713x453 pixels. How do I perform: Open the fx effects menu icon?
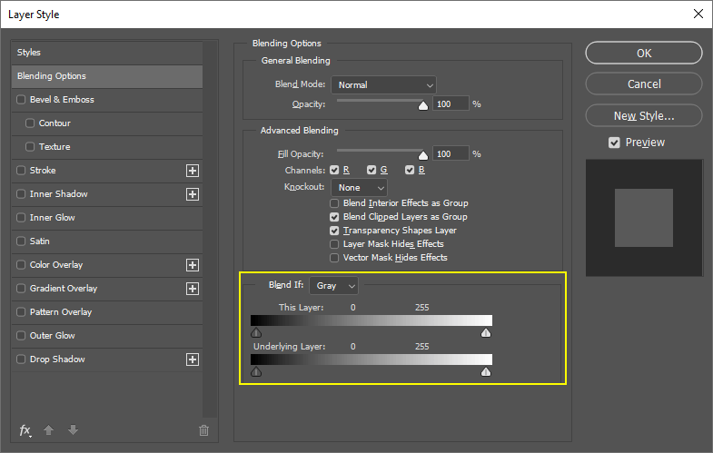pyautogui.click(x=25, y=430)
